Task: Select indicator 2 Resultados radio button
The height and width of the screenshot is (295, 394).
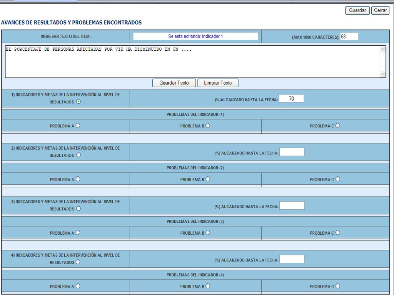Action: coord(78,155)
